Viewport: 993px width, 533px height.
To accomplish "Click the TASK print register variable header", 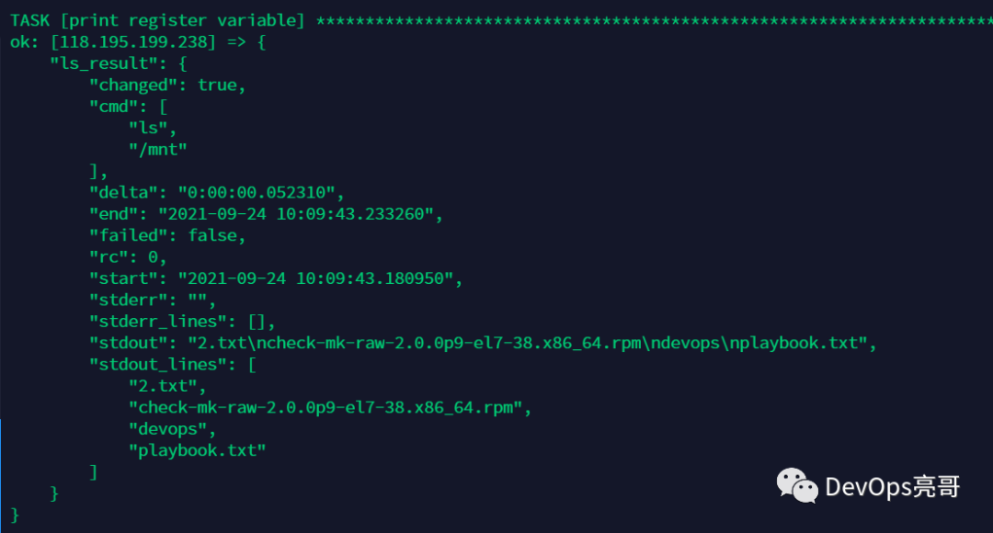I will (158, 19).
